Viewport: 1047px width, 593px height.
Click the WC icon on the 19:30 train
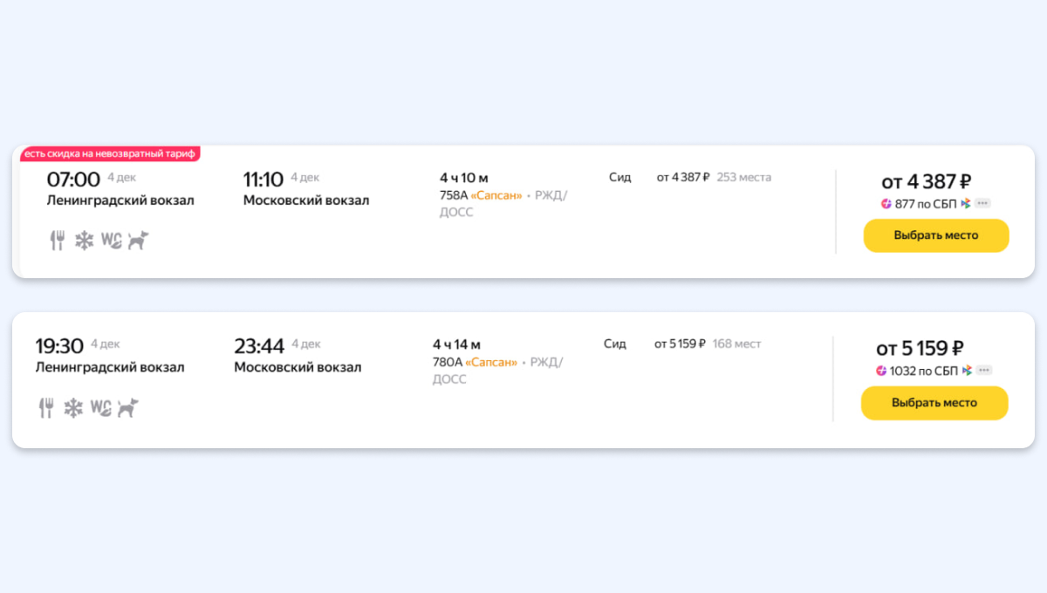(x=100, y=407)
